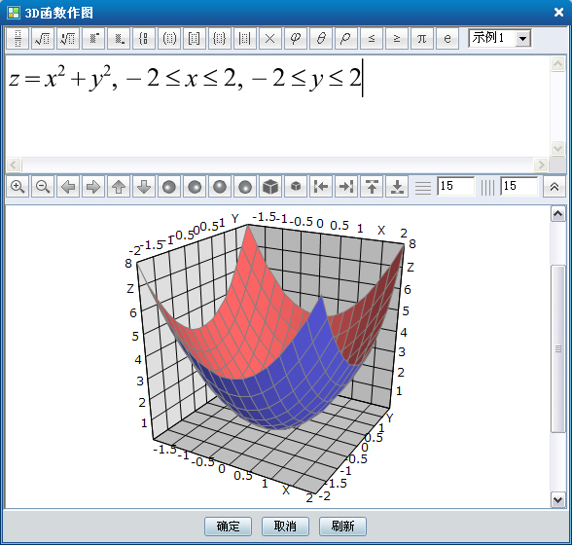Collapse the toolbar with double chevron
572x545 pixels.
[x=554, y=187]
